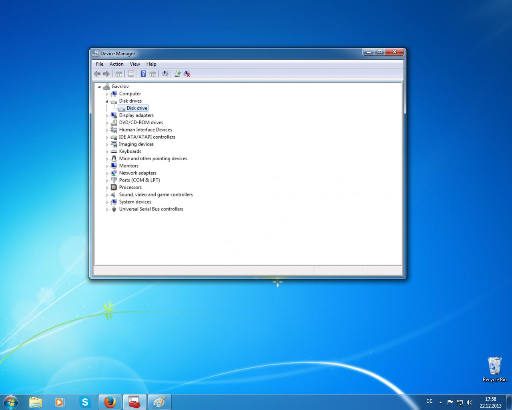Click Update Driver Software toolbar icon
Image resolution: width=512 pixels, height=410 pixels.
point(177,74)
